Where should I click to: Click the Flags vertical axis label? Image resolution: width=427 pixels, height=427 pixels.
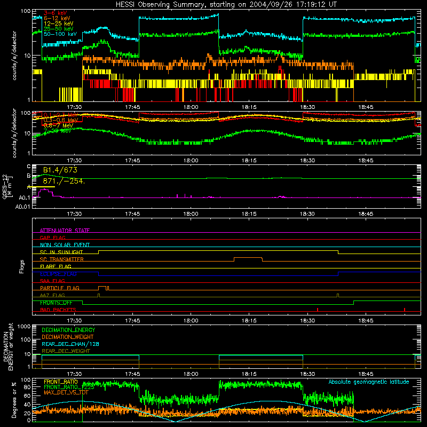tap(22, 266)
